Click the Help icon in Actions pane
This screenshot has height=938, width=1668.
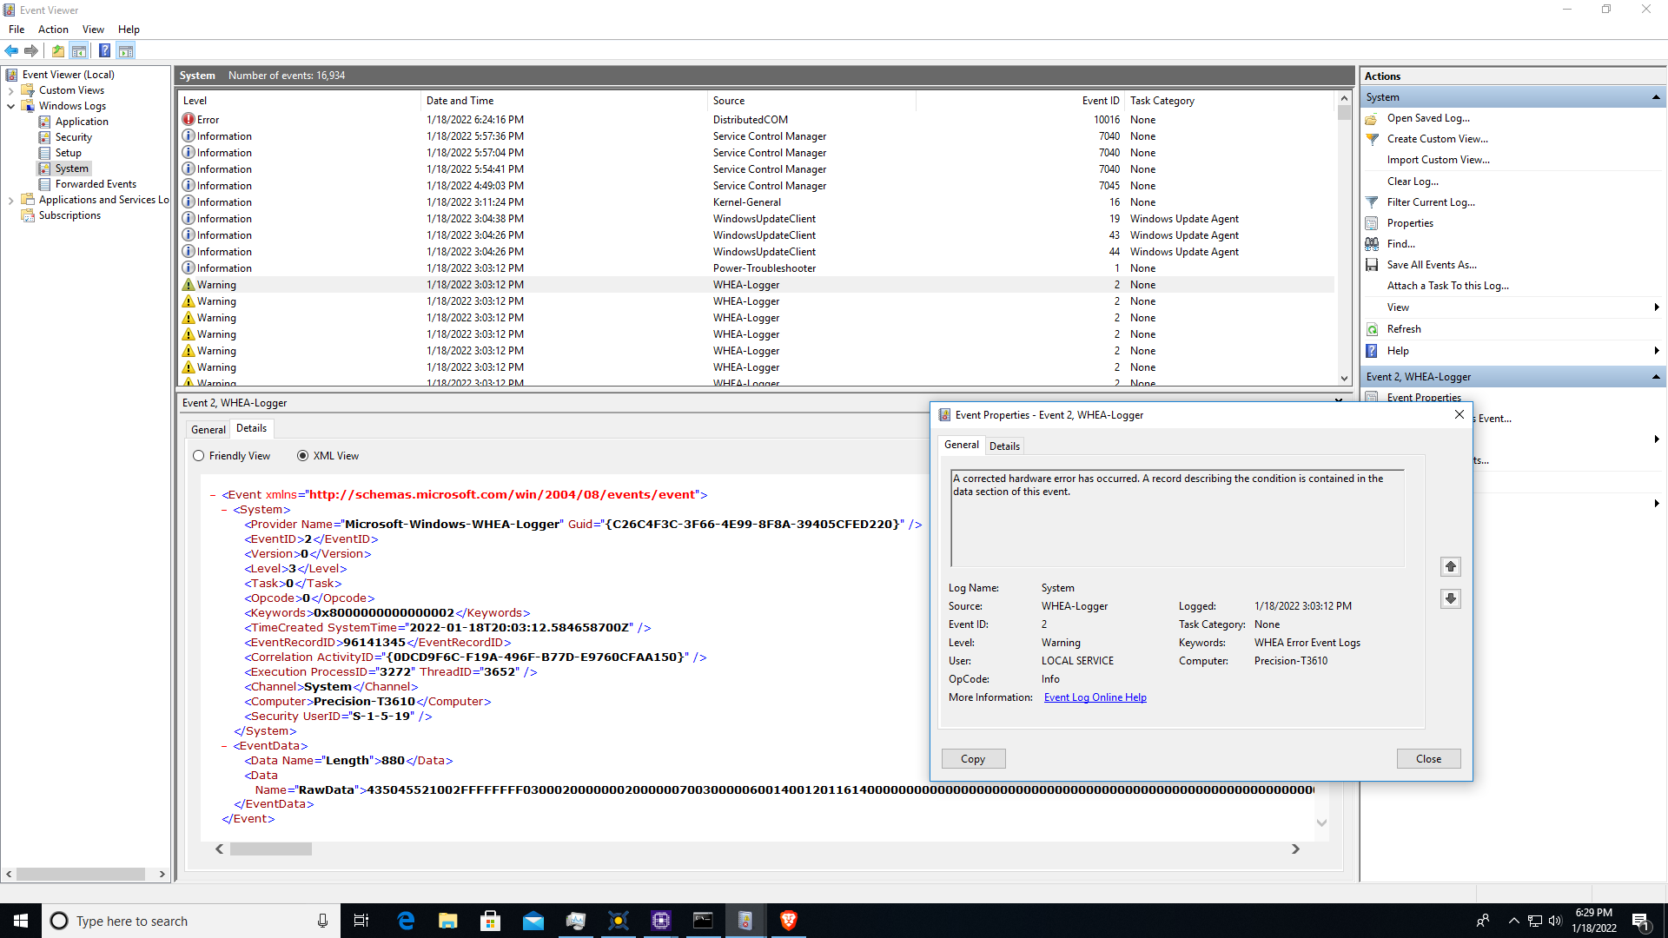[x=1372, y=351]
